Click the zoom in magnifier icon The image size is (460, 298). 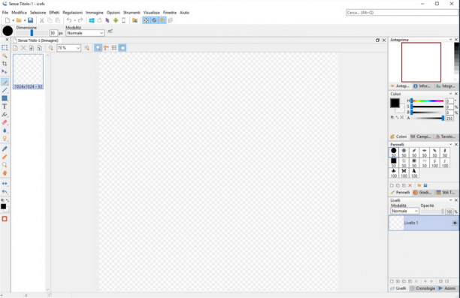(87, 48)
